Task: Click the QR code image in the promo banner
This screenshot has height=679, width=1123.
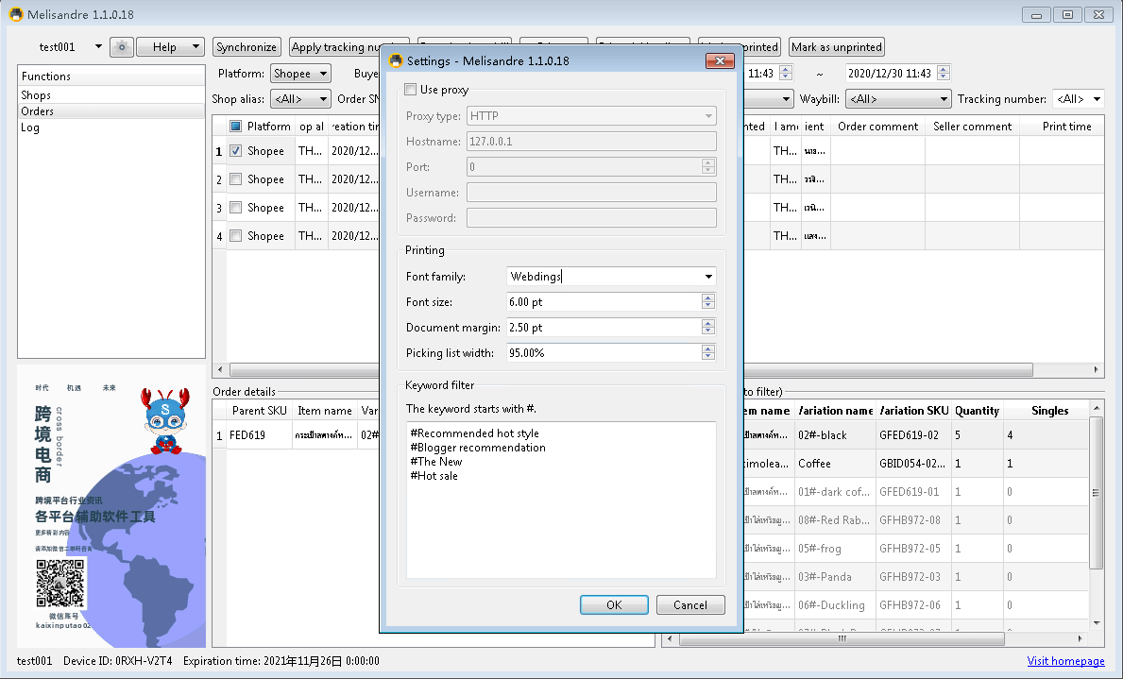Action: pos(60,583)
